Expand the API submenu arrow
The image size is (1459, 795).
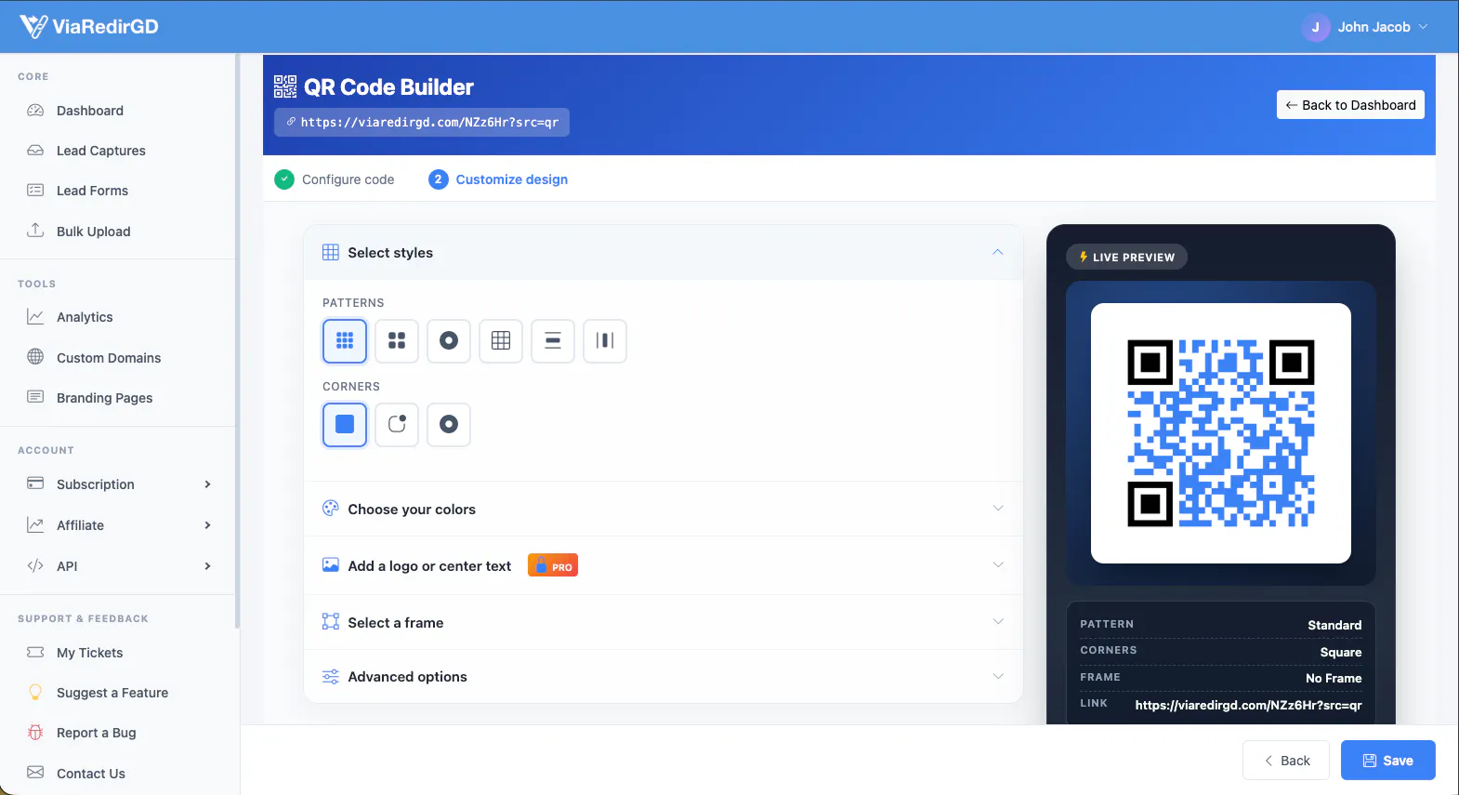click(207, 566)
